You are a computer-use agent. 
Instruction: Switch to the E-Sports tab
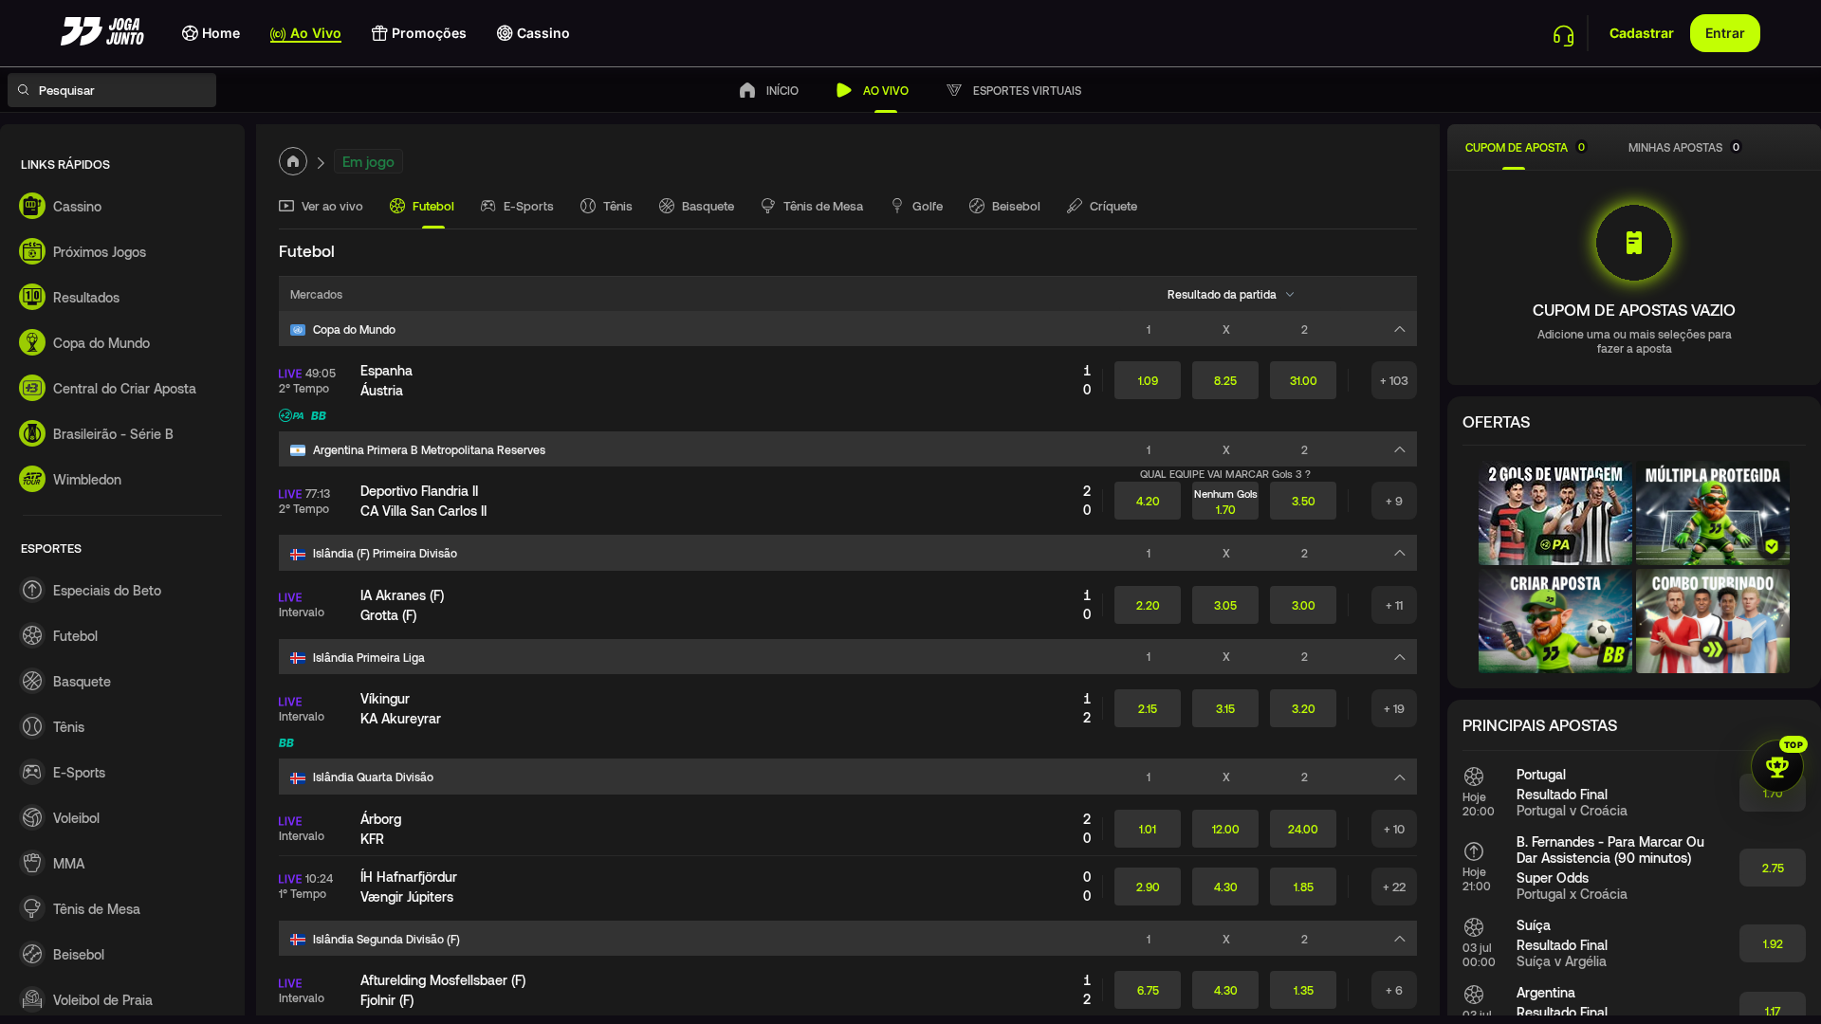point(517,206)
